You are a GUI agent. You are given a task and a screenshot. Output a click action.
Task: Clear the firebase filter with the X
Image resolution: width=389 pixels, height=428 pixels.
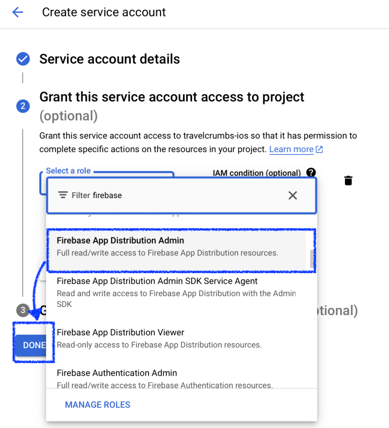coord(292,196)
